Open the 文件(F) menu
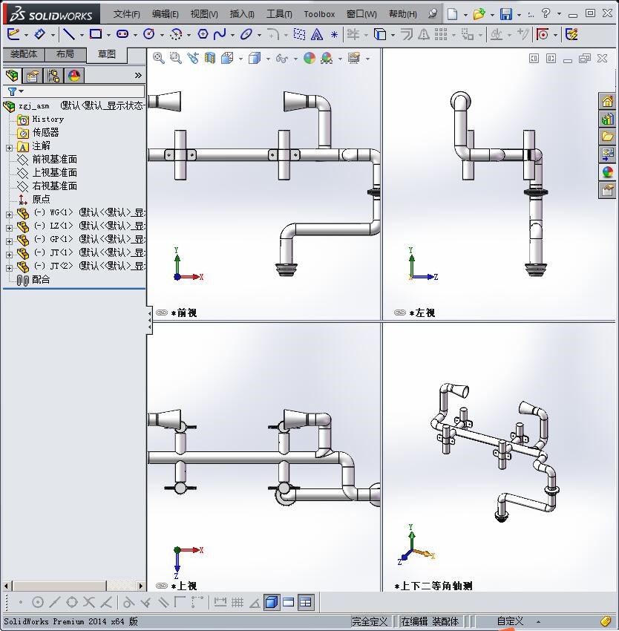Screen dimensions: 619x631 (x=127, y=14)
